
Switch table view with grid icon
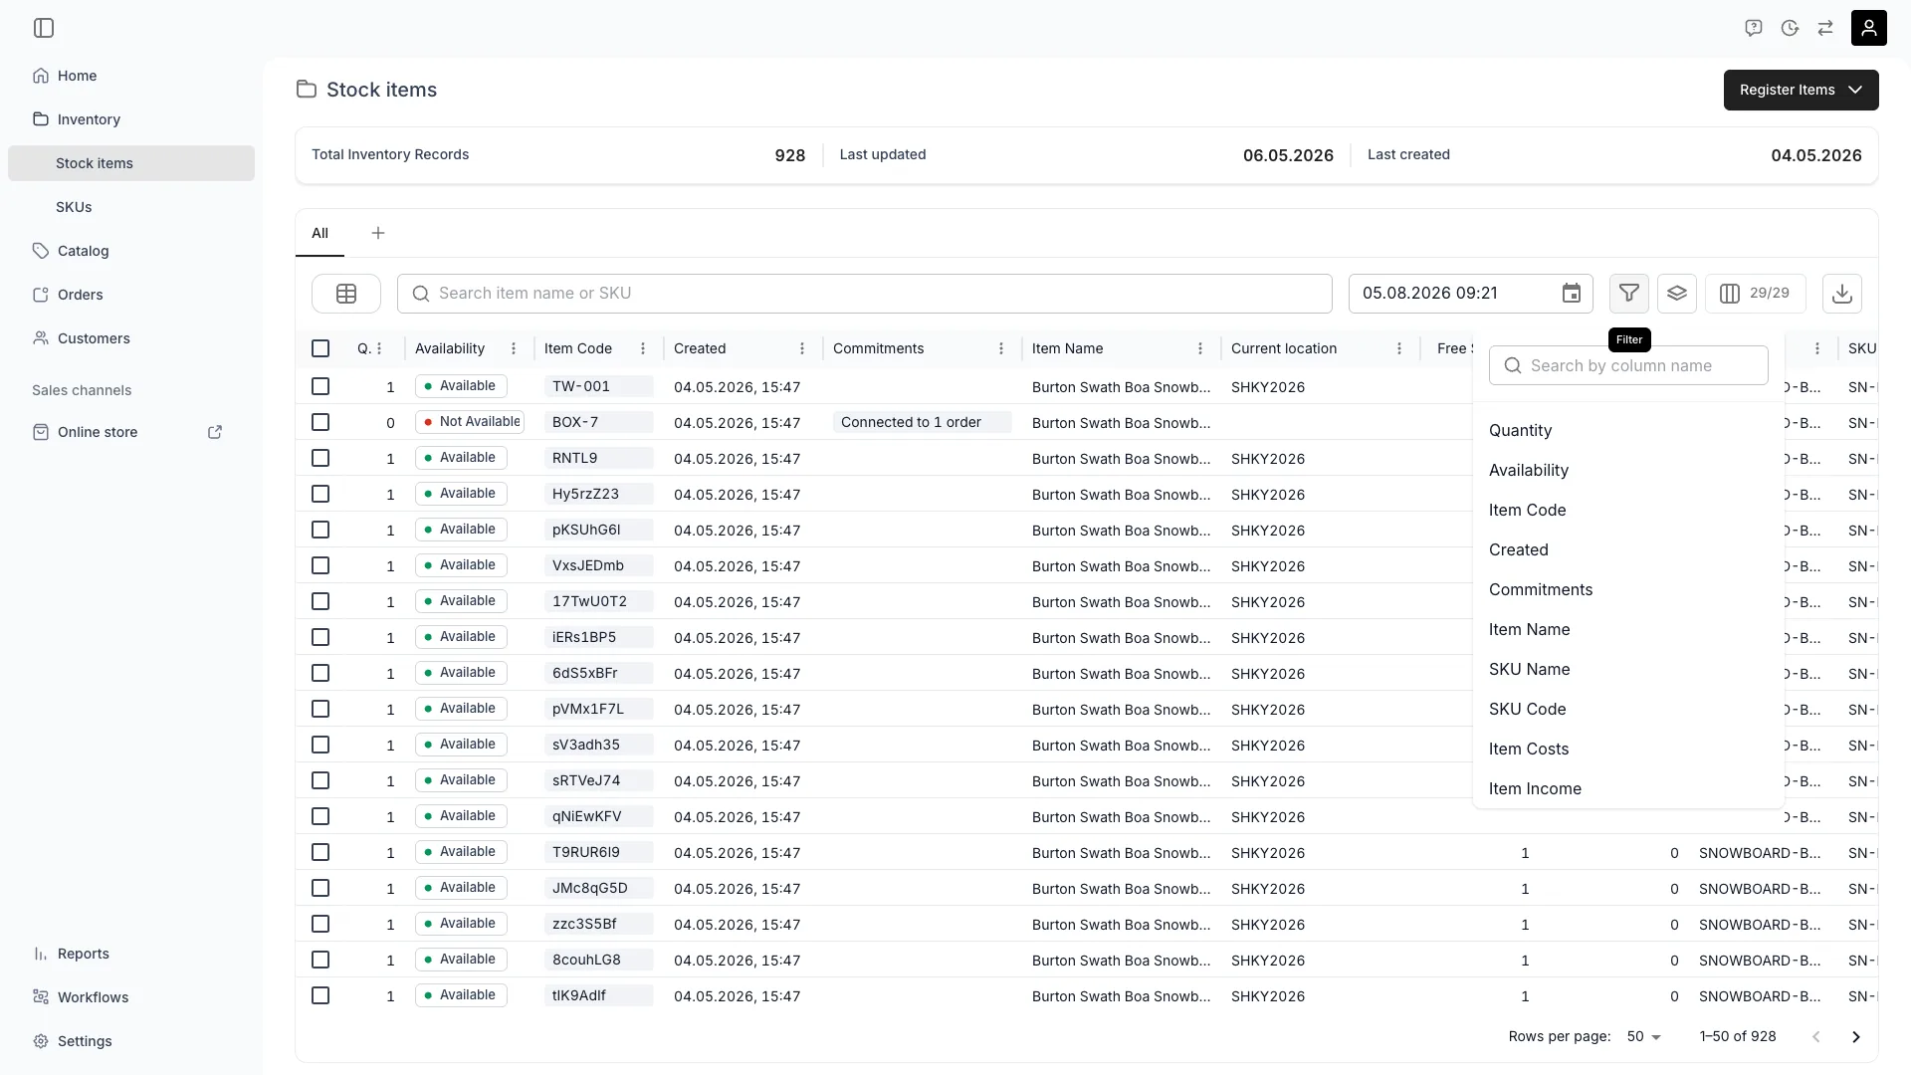[x=346, y=294]
